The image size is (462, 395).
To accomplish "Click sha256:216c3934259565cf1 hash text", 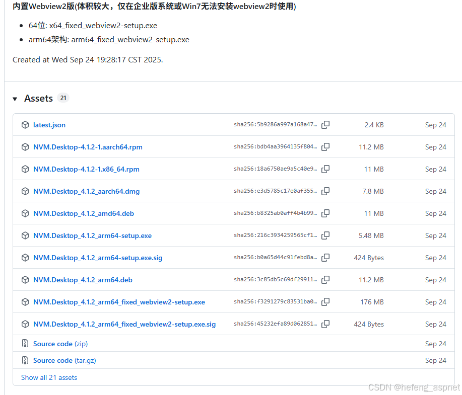I will 276,235.
